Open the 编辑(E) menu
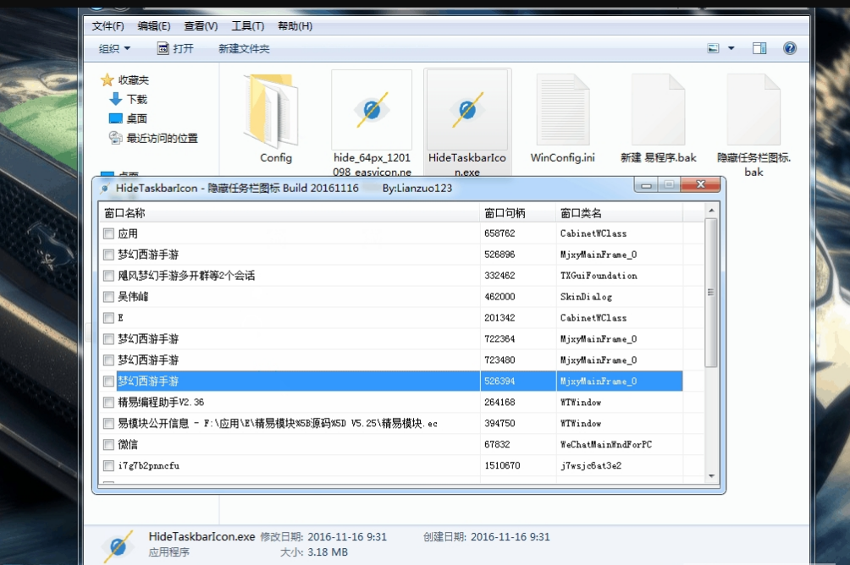850x565 pixels. [x=154, y=26]
